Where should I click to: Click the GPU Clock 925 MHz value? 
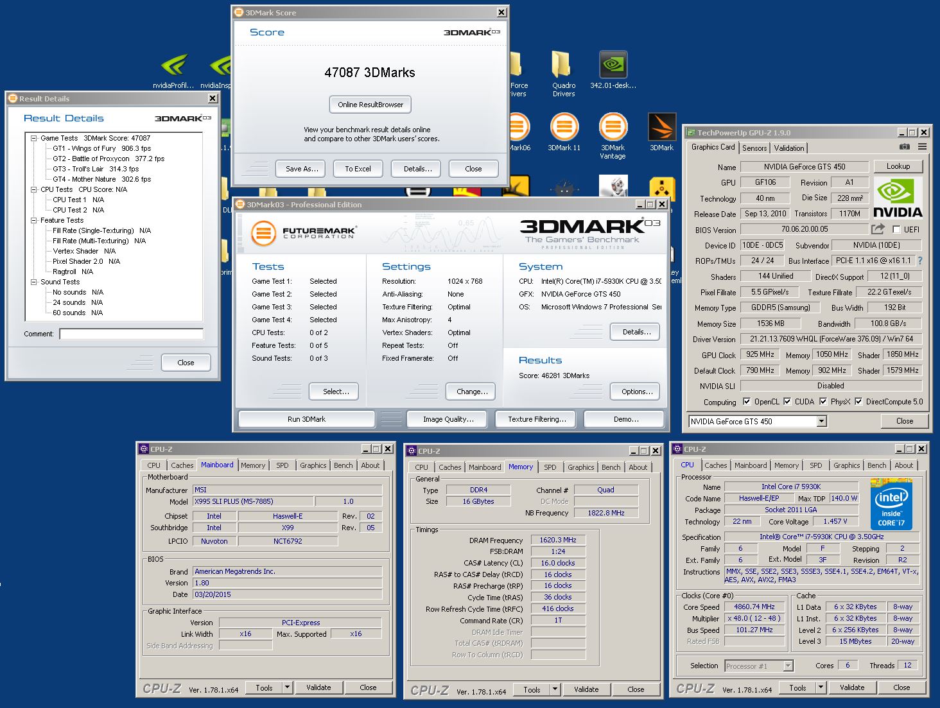point(760,354)
